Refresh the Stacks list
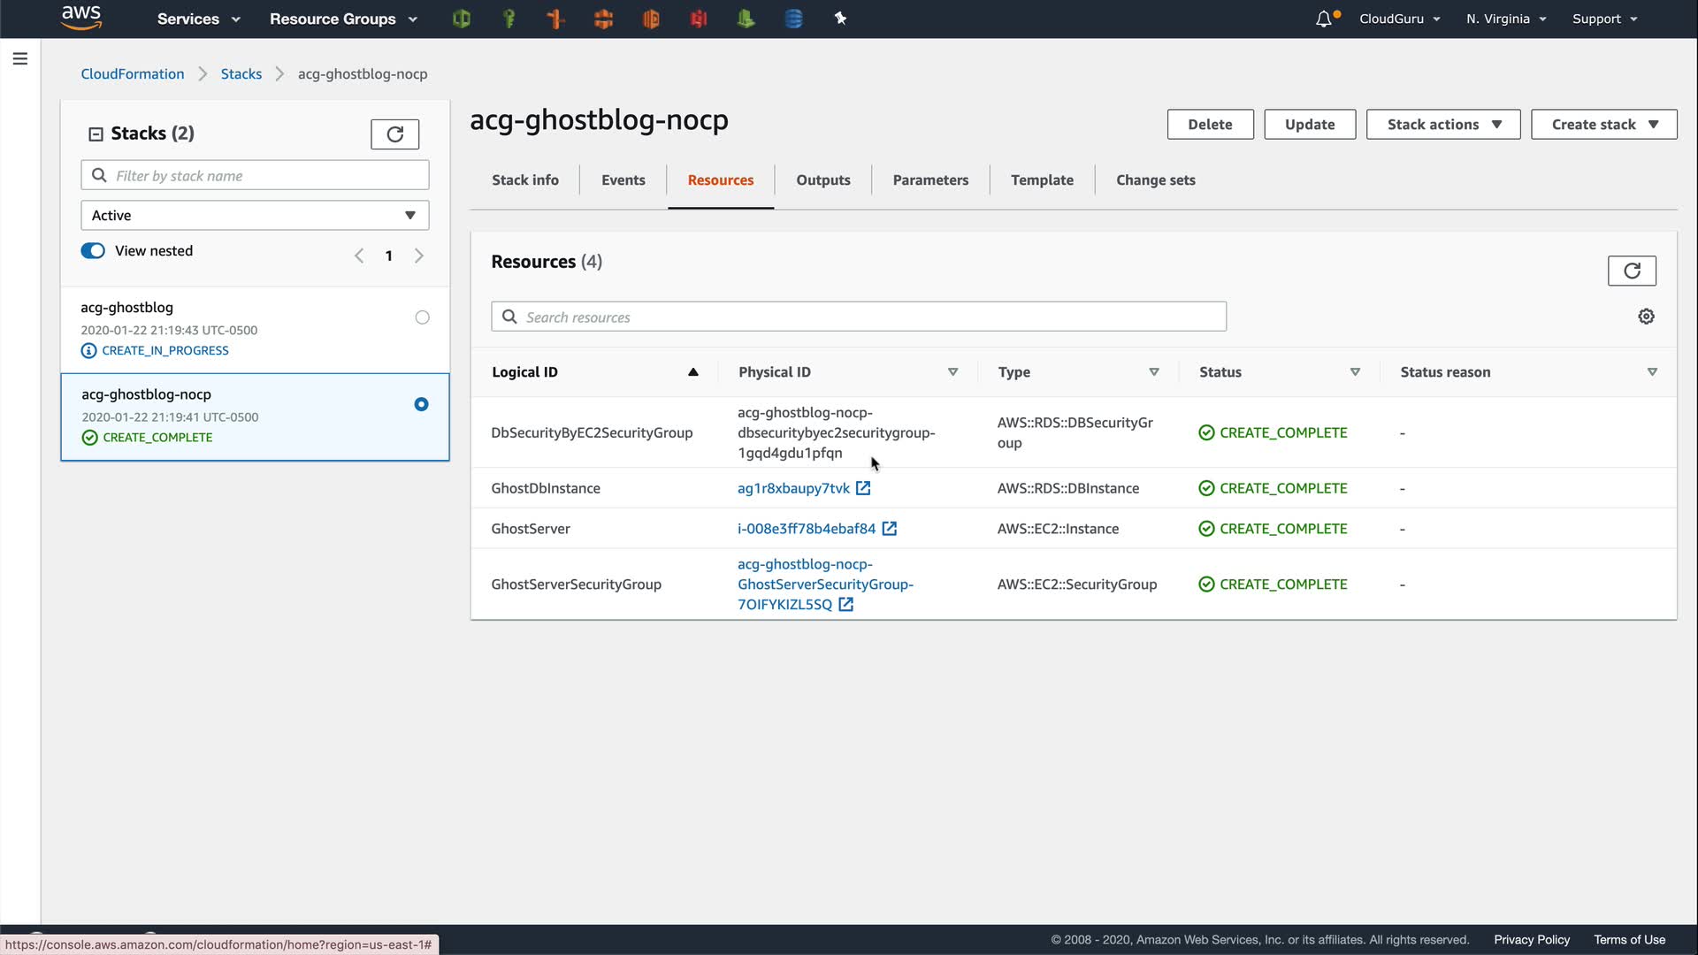Screen dimensions: 1698x955 click(394, 134)
